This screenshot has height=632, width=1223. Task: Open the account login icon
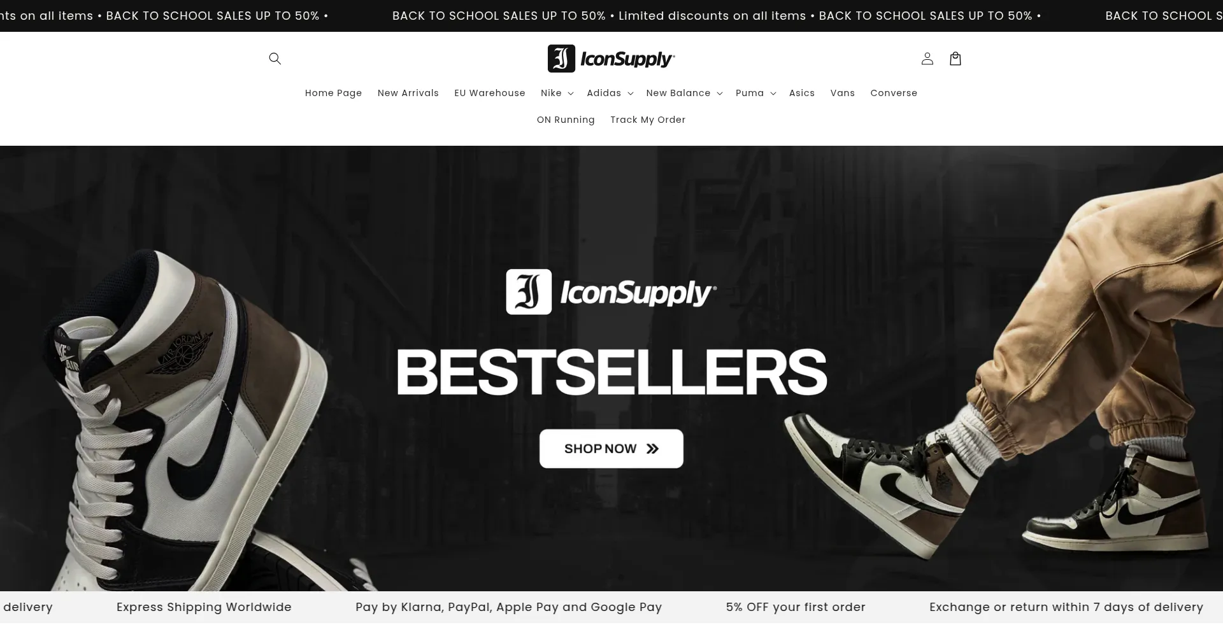(927, 59)
